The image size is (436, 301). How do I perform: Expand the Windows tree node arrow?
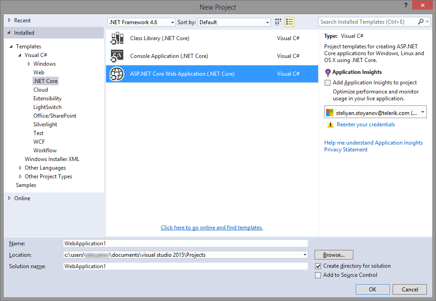29,64
